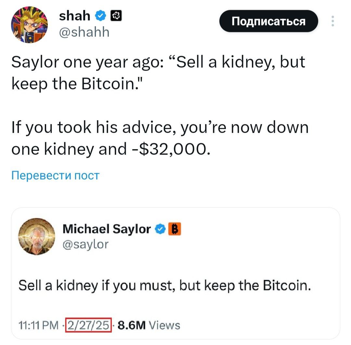Screen dimensions: 351x345
Task: Click the Michael Saylor display name
Action: (106, 229)
